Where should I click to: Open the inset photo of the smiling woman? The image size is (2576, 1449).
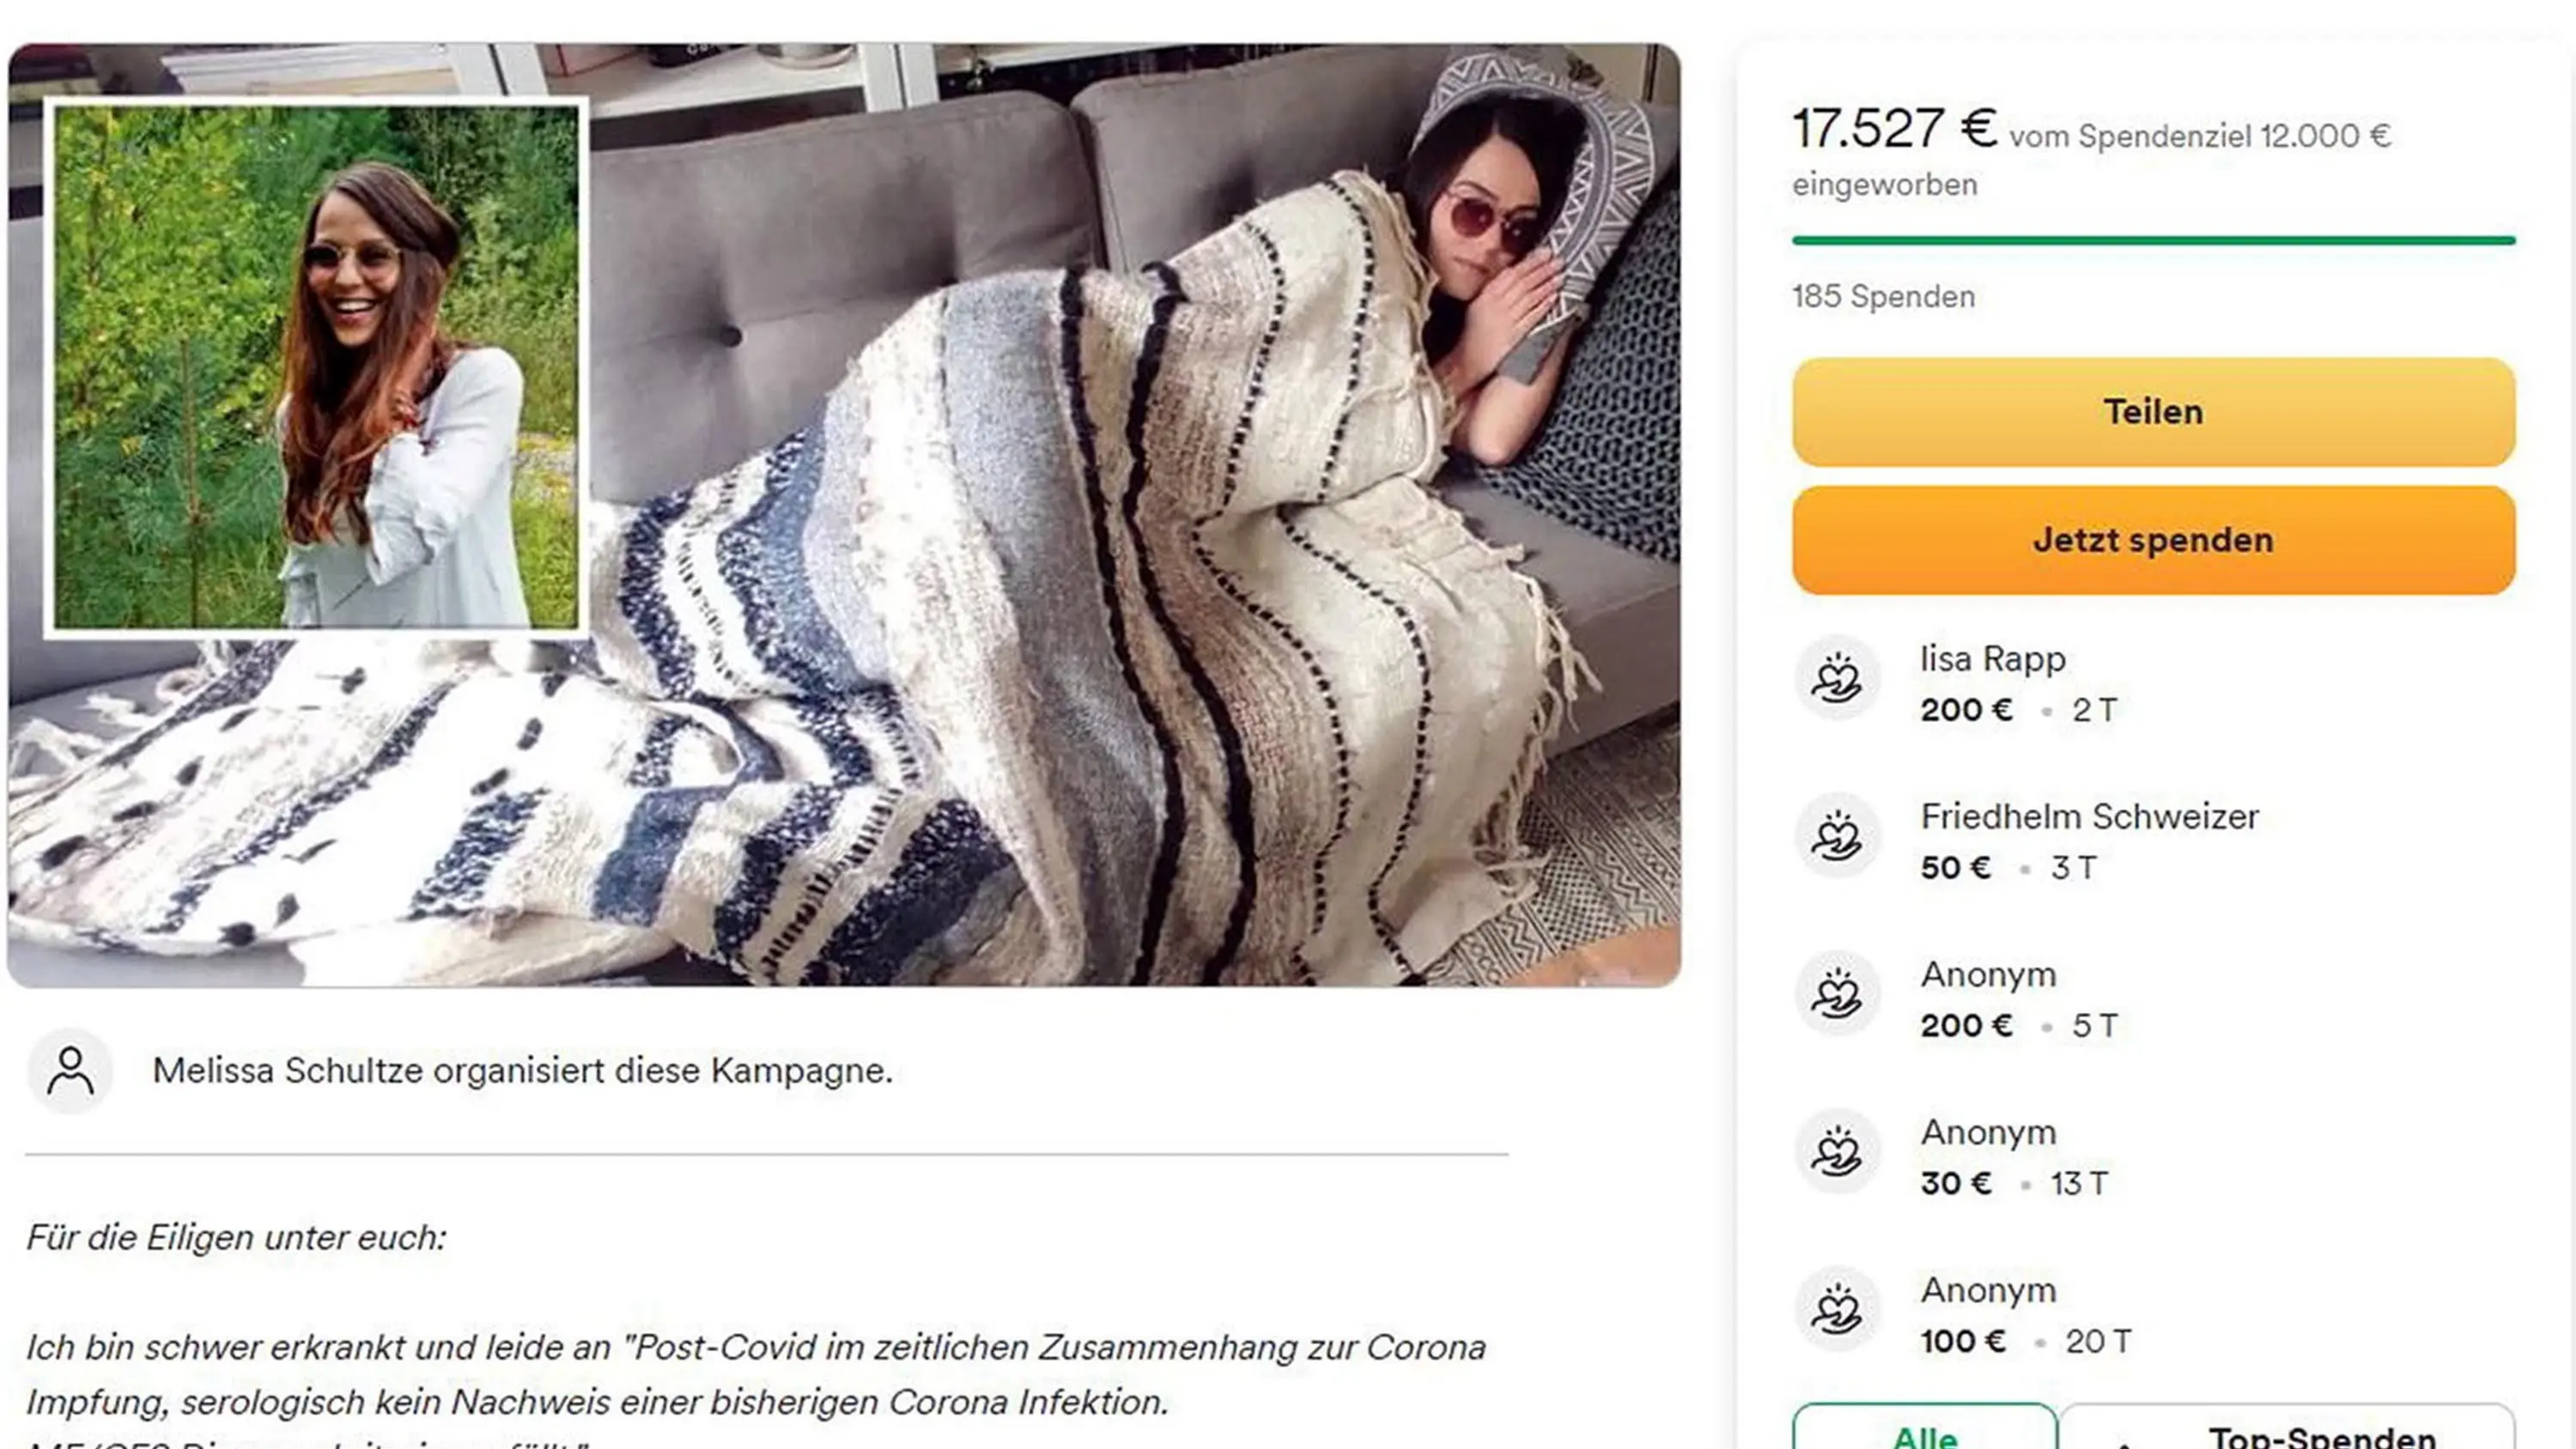[x=316, y=368]
